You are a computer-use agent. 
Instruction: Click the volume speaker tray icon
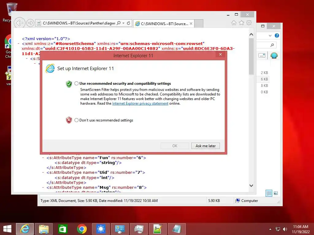point(285,229)
